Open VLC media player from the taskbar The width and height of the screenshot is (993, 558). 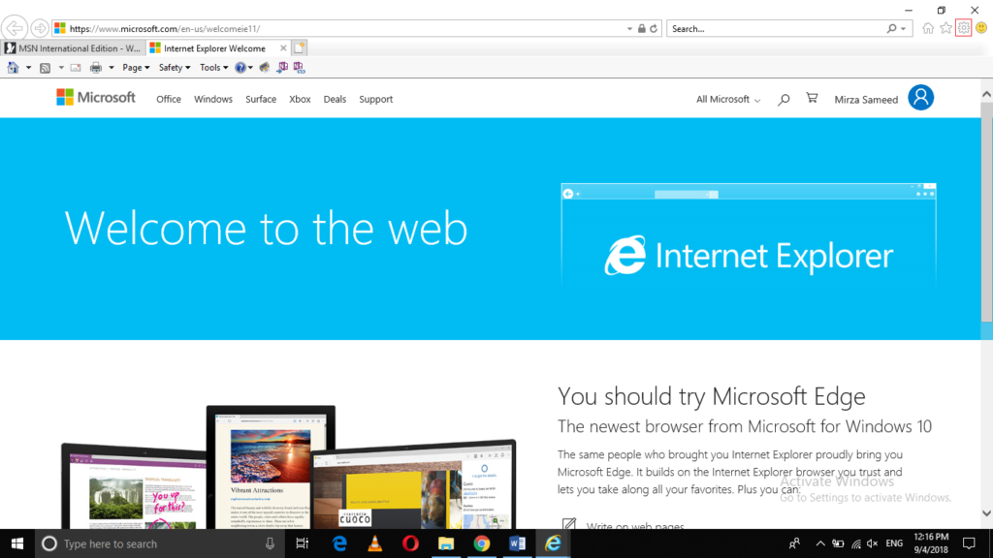coord(375,543)
